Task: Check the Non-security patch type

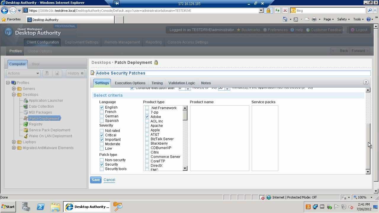Action: [x=102, y=160]
